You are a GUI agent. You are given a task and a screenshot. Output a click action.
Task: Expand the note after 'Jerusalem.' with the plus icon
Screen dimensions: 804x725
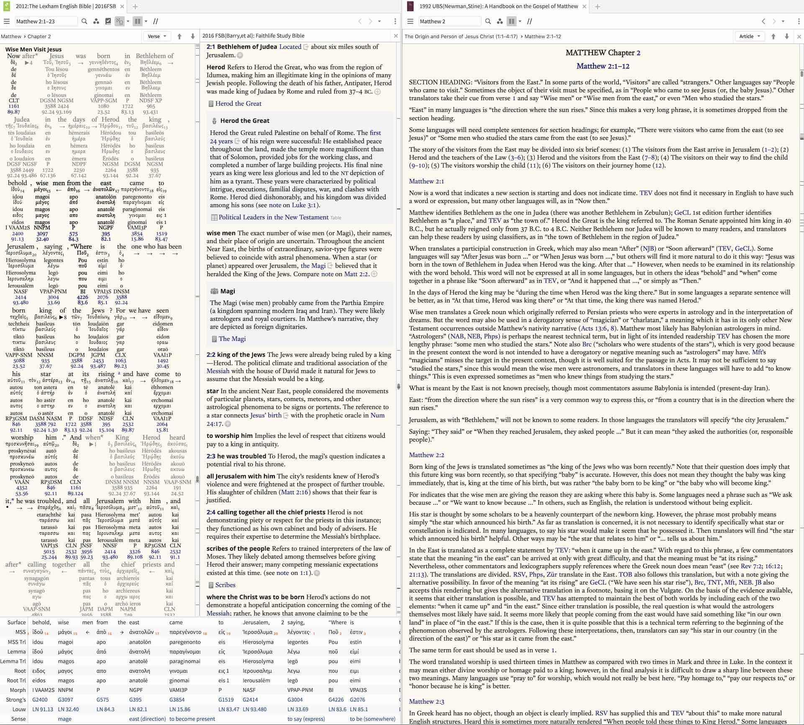point(240,55)
